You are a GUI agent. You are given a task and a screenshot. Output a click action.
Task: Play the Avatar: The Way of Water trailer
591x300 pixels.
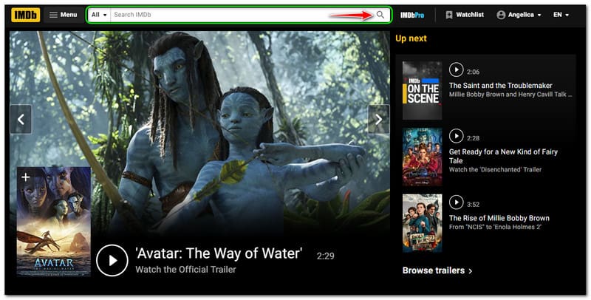coord(112,260)
